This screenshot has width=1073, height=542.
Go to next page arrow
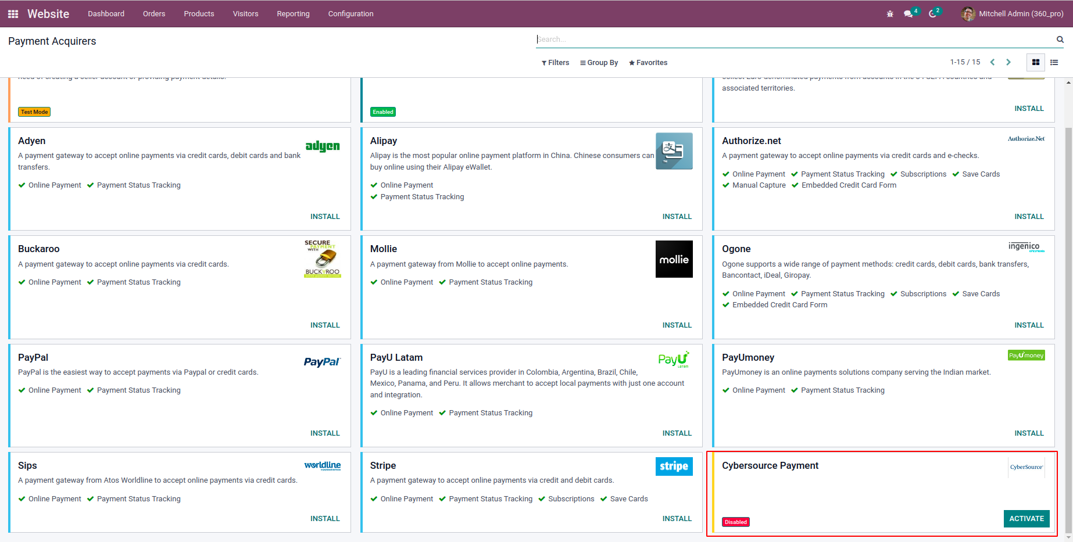(1008, 62)
